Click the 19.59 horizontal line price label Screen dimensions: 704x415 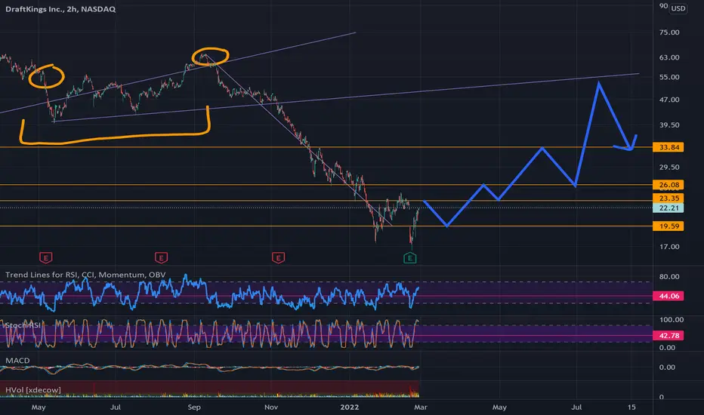(668, 226)
